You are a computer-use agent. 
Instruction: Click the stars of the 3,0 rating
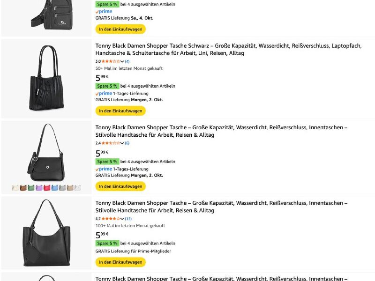pos(111,61)
